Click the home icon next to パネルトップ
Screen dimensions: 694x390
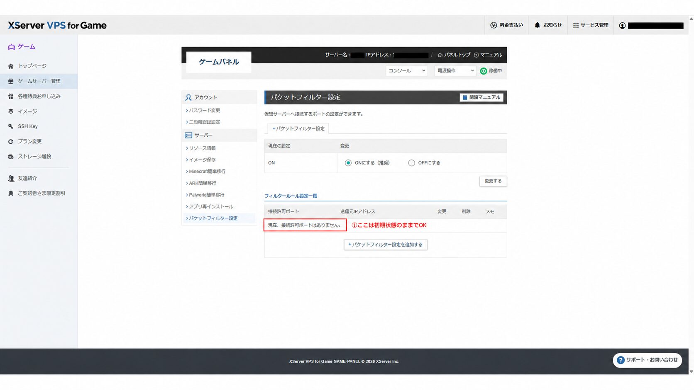click(440, 55)
